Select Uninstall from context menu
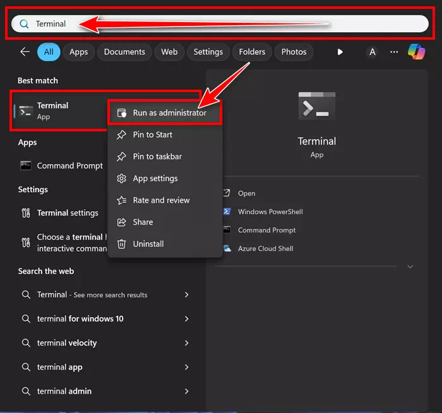 coord(165,244)
